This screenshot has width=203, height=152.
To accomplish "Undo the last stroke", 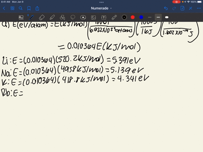I will (x=166, y=8).
